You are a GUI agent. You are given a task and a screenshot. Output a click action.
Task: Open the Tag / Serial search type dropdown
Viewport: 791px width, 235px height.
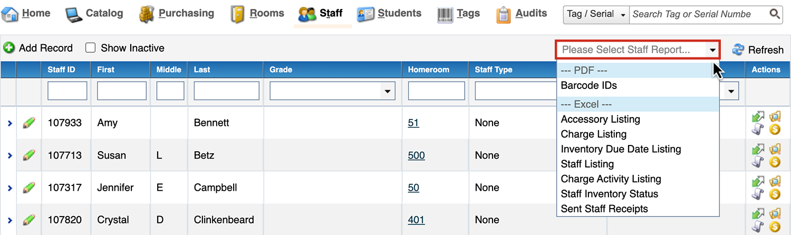[596, 14]
